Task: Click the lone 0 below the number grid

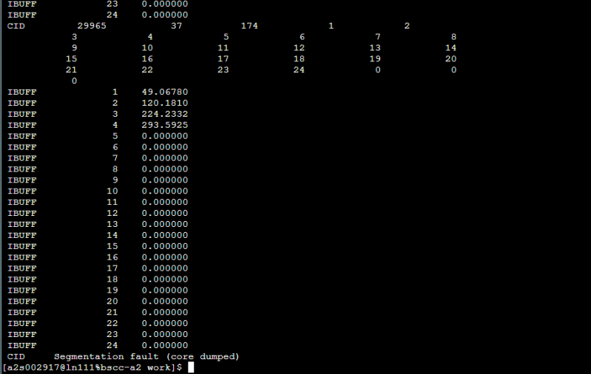Action: click(x=74, y=81)
